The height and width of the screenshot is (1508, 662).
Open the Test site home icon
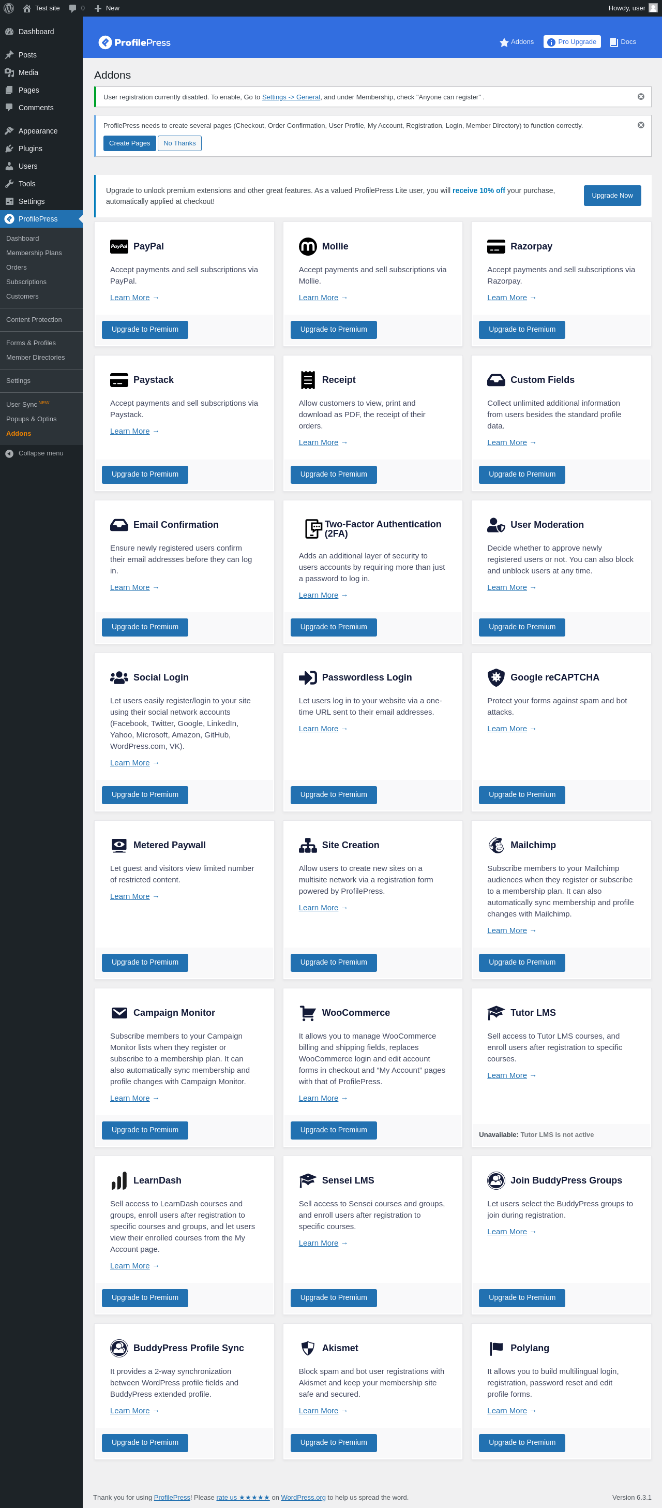coord(27,8)
